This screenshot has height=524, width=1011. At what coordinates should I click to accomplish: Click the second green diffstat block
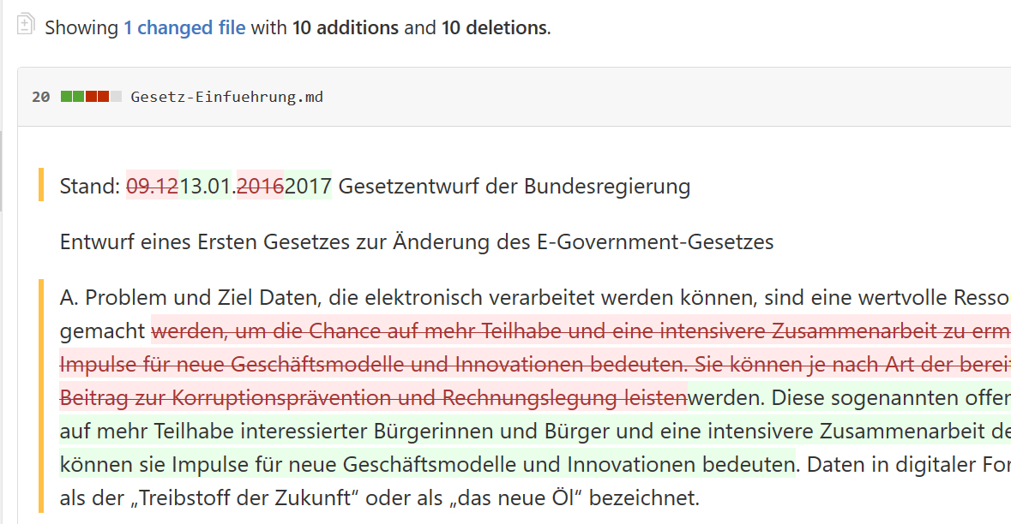(x=79, y=97)
